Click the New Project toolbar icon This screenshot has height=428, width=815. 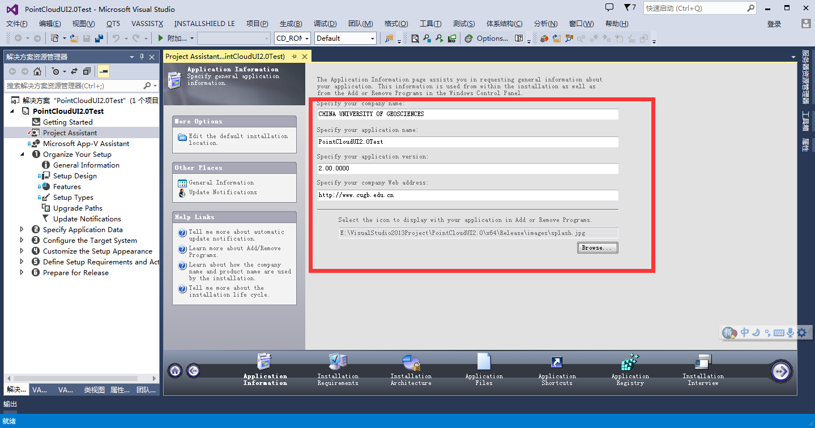coord(54,38)
